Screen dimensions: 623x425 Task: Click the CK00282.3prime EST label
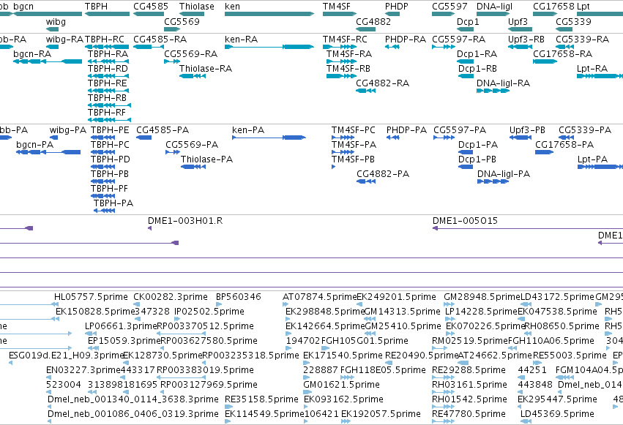(x=171, y=297)
